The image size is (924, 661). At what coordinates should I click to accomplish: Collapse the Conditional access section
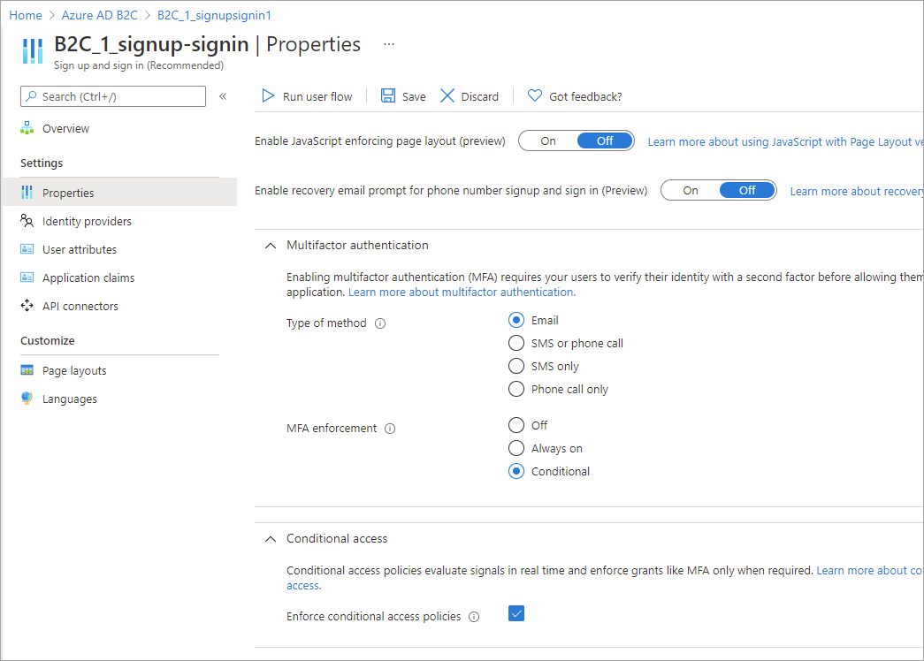(x=270, y=538)
